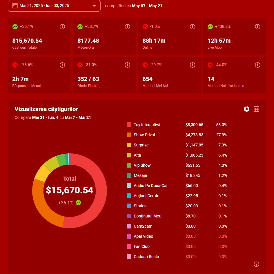Open info icon on Membrii Mei Noi card
This screenshot has width=274, height=274.
pyautogui.click(x=193, y=65)
